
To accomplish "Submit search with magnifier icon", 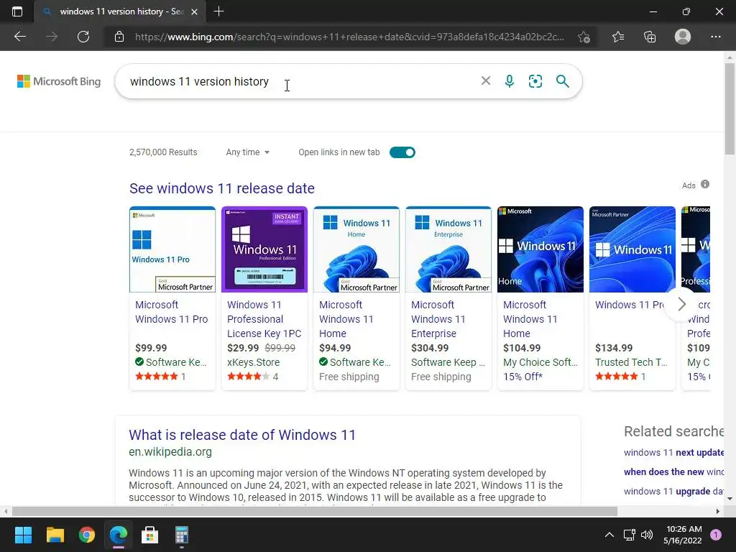I will click(x=562, y=80).
